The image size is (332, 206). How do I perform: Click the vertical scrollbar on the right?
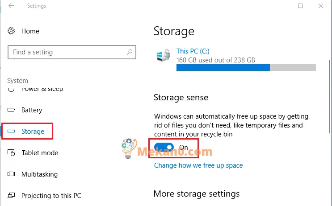[330, 97]
